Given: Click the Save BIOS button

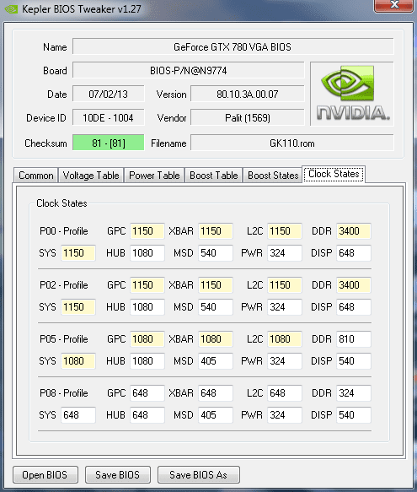Looking at the screenshot, I should coord(117,475).
